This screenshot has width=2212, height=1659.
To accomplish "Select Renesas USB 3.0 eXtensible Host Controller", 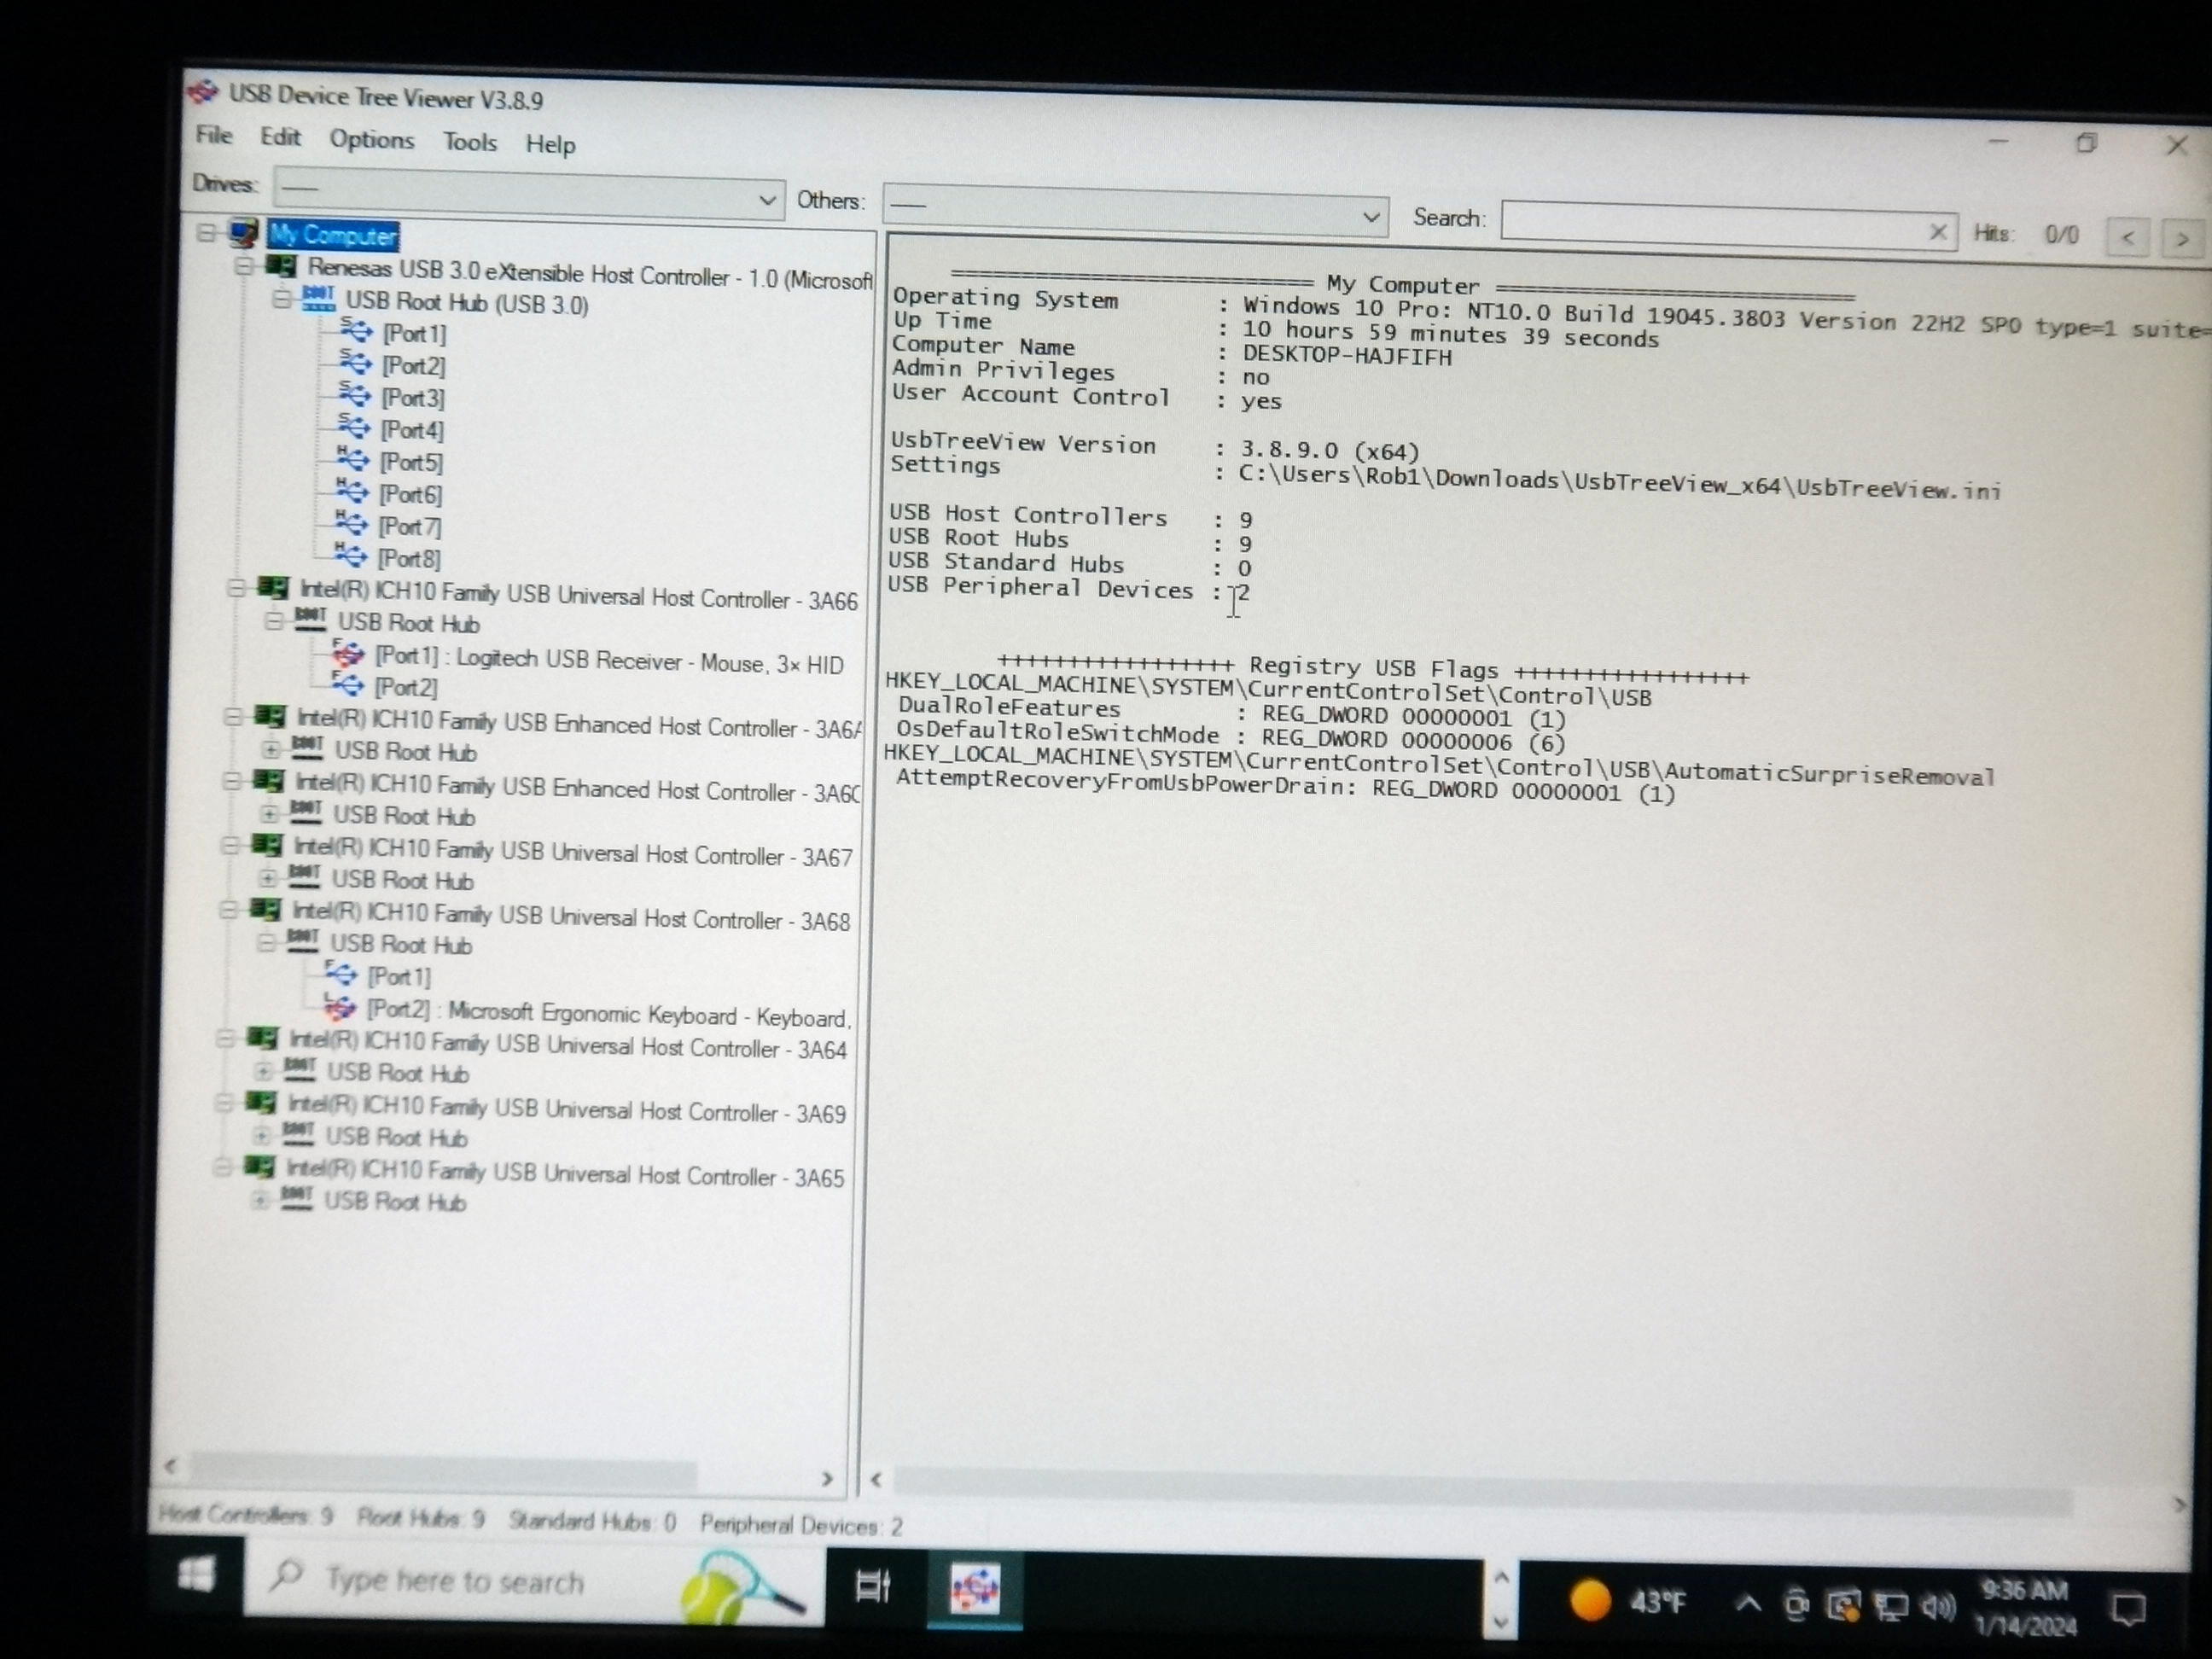I will 590,273.
